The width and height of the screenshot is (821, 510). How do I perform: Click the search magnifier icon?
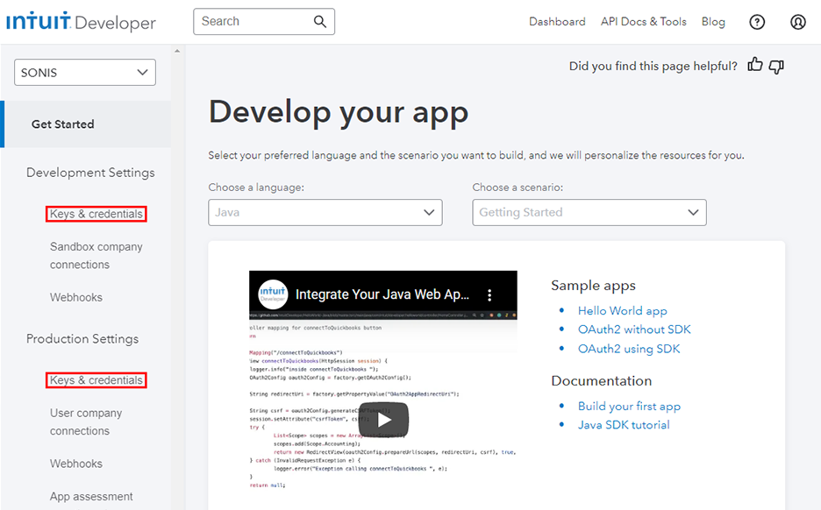click(321, 22)
